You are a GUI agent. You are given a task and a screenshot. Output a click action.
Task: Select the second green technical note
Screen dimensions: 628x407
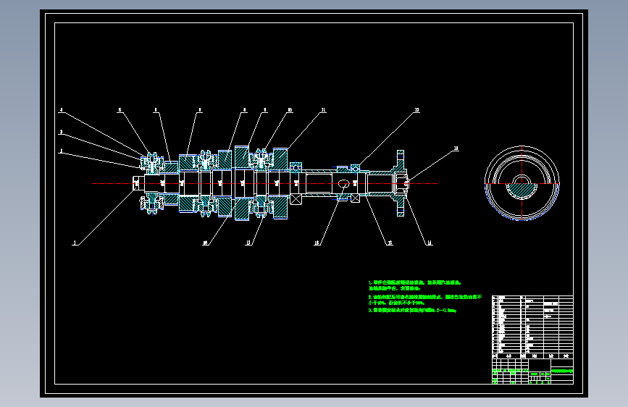425,300
